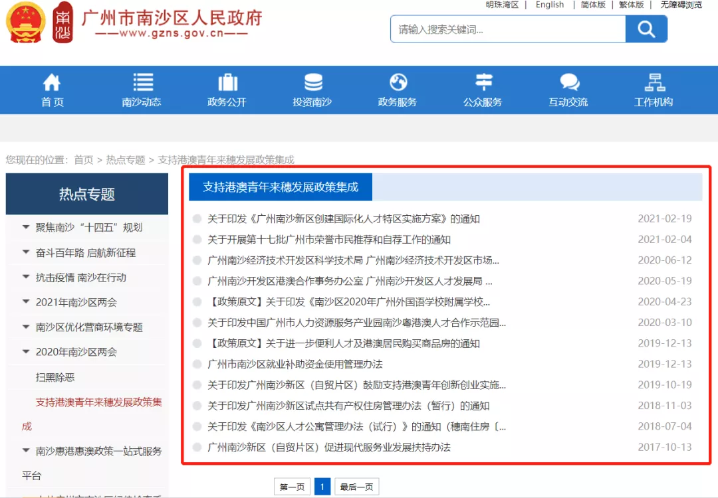Screen dimensions: 718x498
Task: Open 南沙区人才公寓管理办法 notice
Action: (x=357, y=427)
